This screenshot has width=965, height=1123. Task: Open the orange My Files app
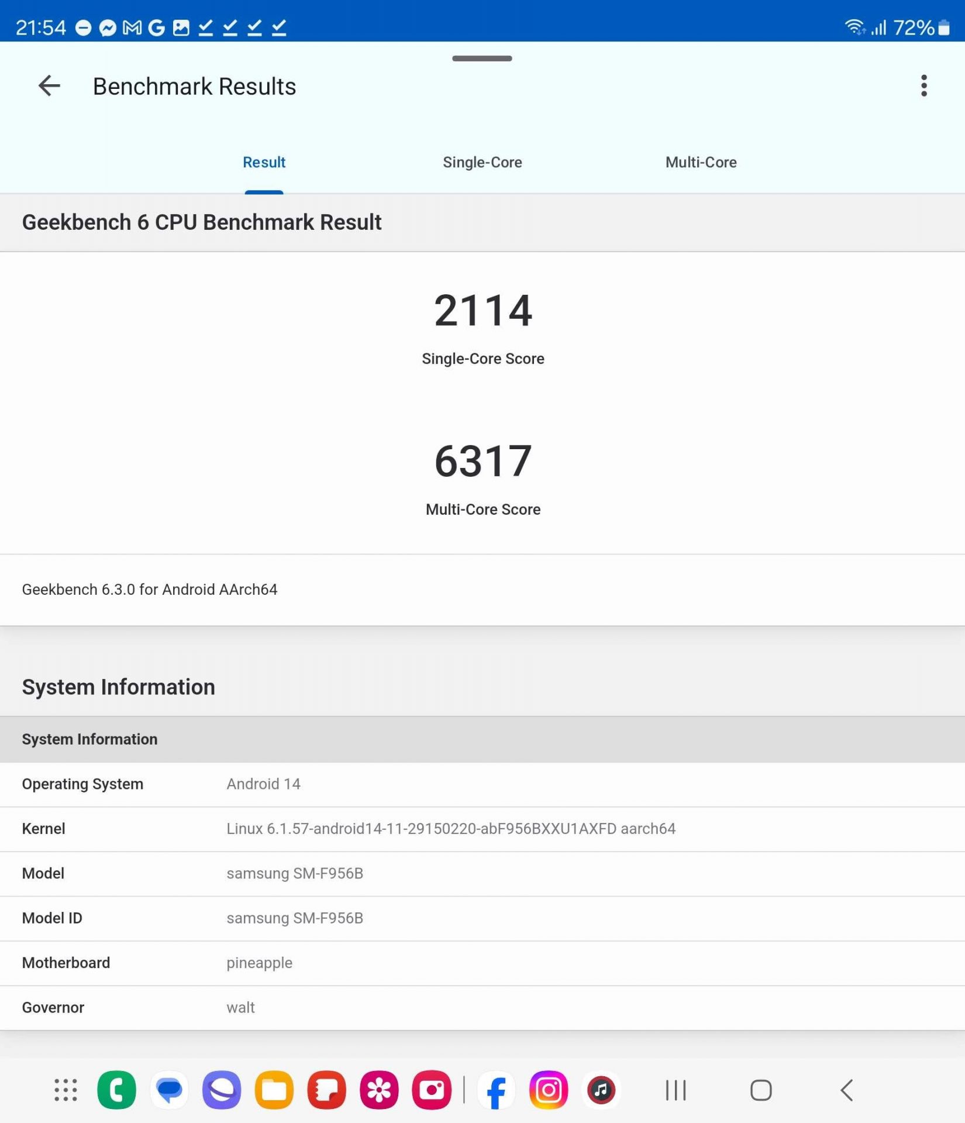[x=274, y=1090]
